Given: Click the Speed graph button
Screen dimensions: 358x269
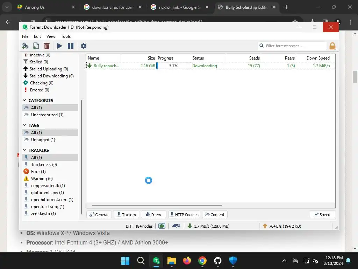Looking at the screenshot, I should (322, 215).
